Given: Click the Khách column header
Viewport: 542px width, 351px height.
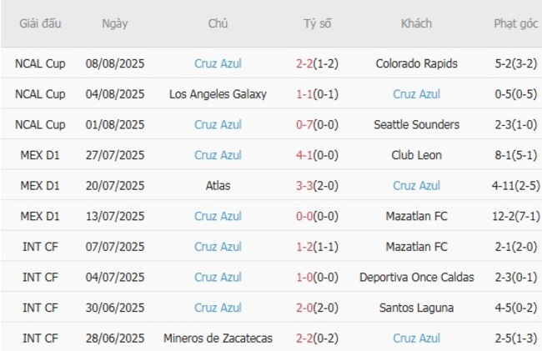Looking at the screenshot, I should click(416, 23).
